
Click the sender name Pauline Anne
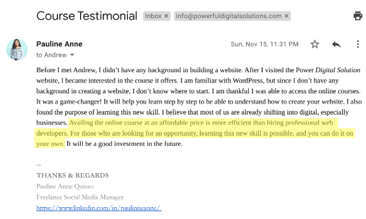(x=60, y=44)
